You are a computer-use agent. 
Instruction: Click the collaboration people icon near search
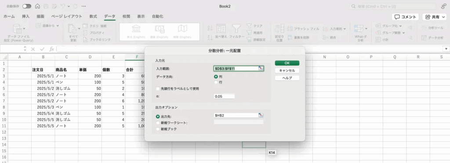tap(443, 6)
